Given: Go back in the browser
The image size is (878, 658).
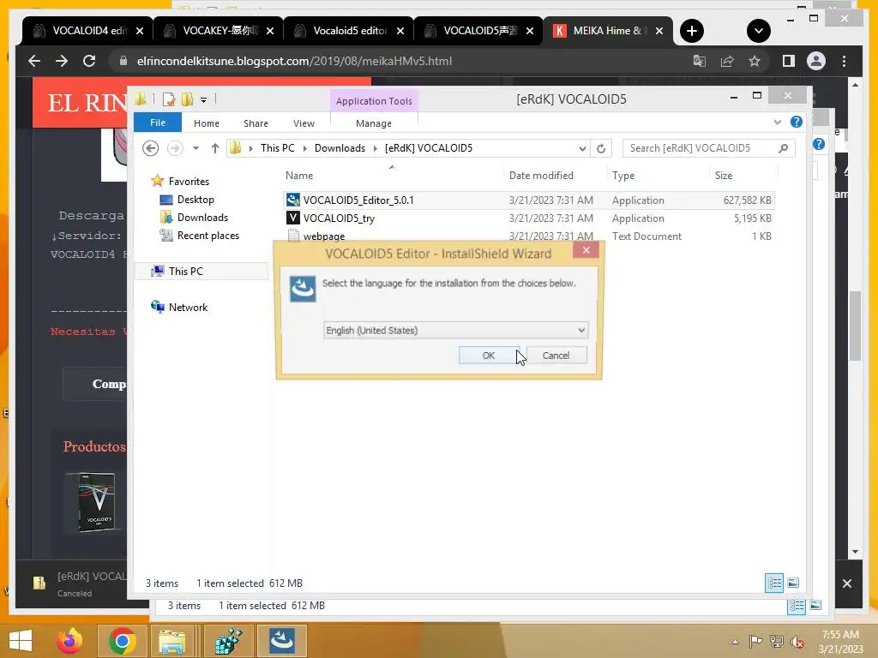Looking at the screenshot, I should click(x=34, y=61).
